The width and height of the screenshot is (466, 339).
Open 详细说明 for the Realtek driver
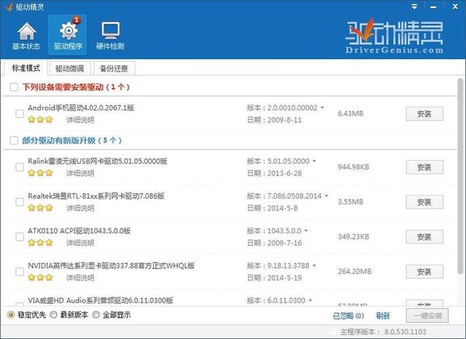pyautogui.click(x=80, y=208)
